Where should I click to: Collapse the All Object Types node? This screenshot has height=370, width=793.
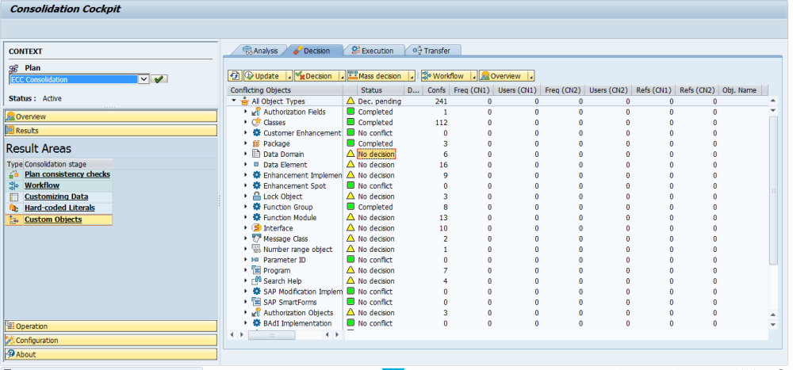[x=234, y=101]
